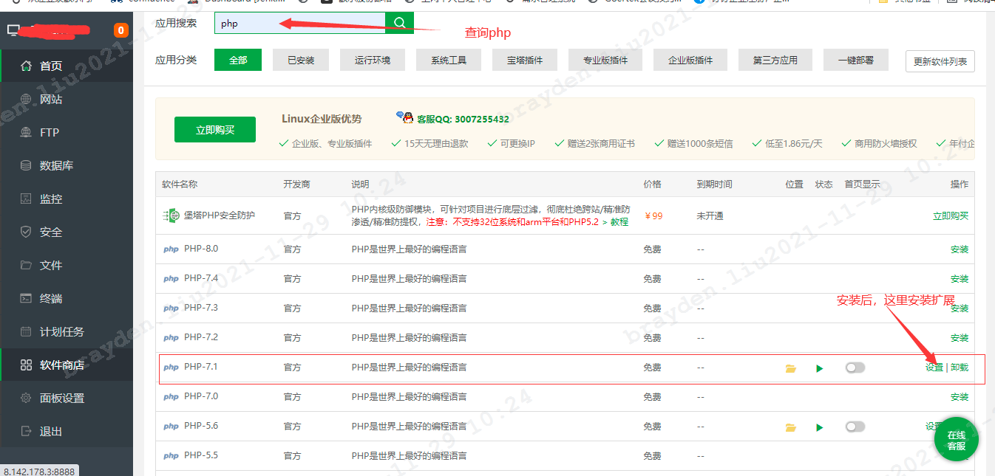Click the 立即购买 purchase button
Image resolution: width=995 pixels, height=476 pixels.
point(214,128)
